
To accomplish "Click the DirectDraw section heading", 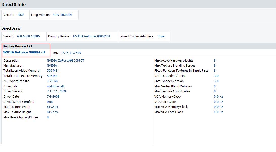I will (x=11, y=28).
